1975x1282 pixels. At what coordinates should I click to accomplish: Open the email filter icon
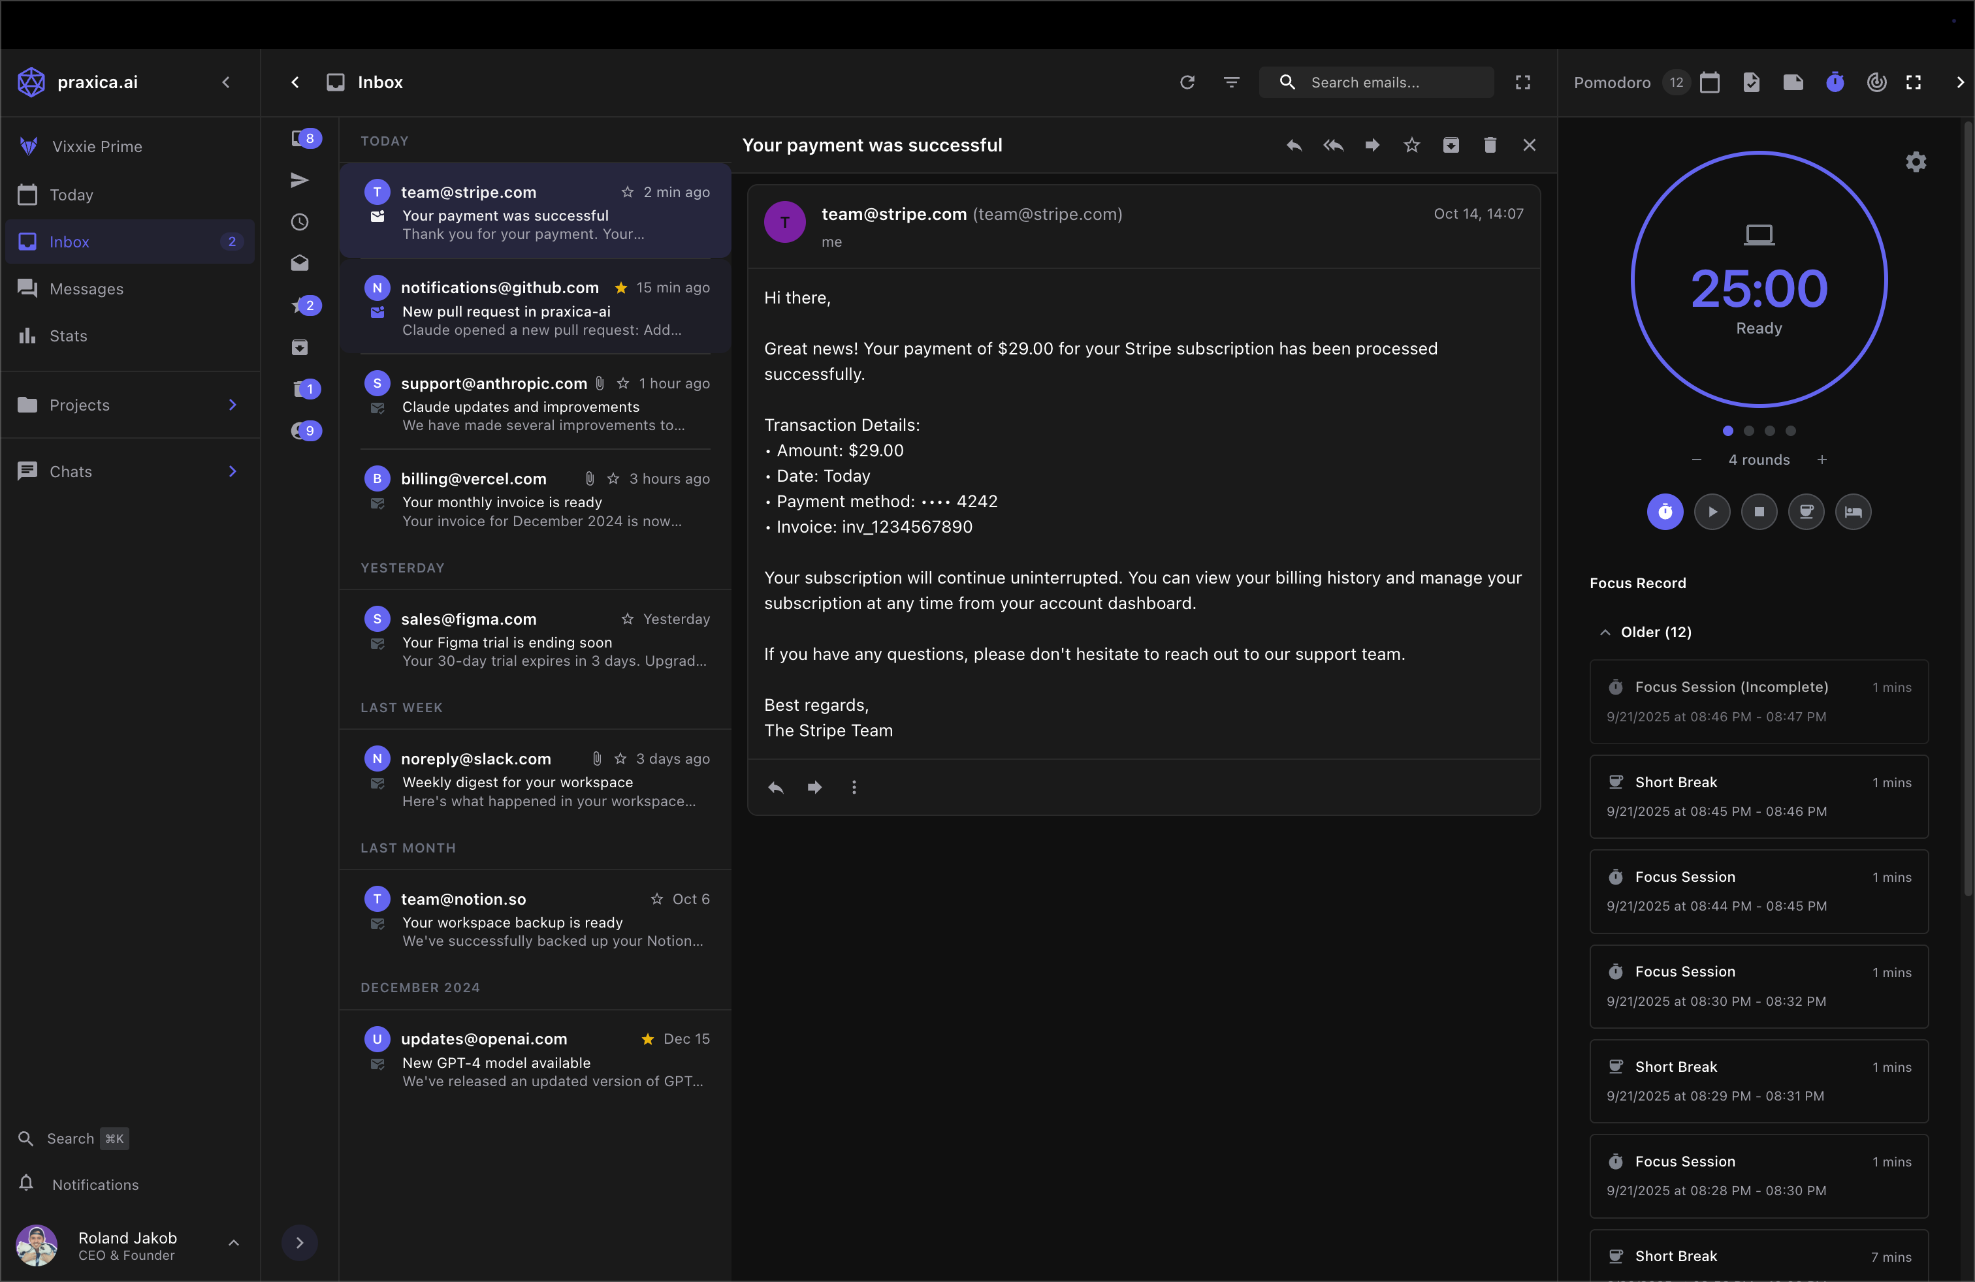pyautogui.click(x=1230, y=82)
